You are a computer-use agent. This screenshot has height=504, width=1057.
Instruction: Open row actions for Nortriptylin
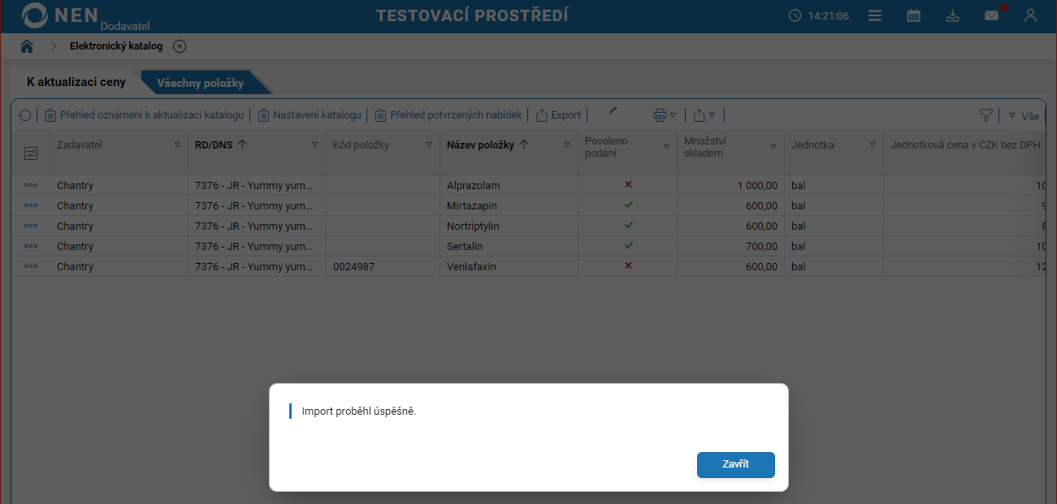click(31, 226)
